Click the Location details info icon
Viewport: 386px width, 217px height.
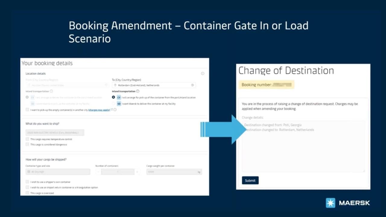tap(202, 74)
